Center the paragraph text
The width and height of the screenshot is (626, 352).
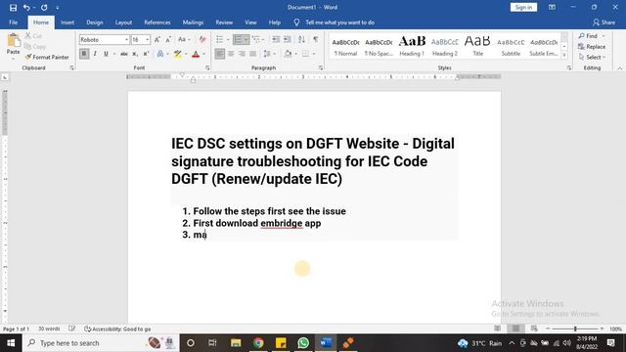[231, 54]
